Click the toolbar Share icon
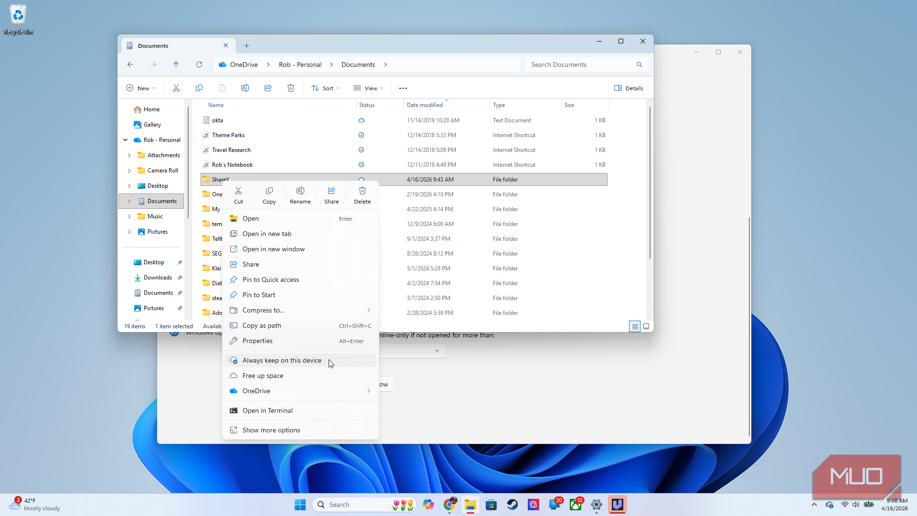917x516 pixels. 268,88
